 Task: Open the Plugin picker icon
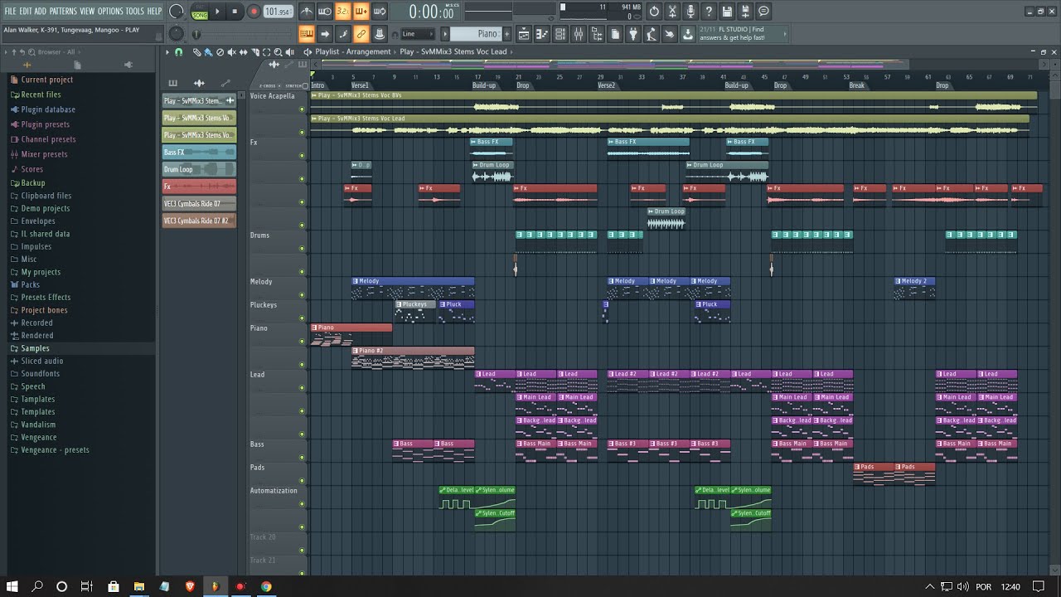coord(633,34)
